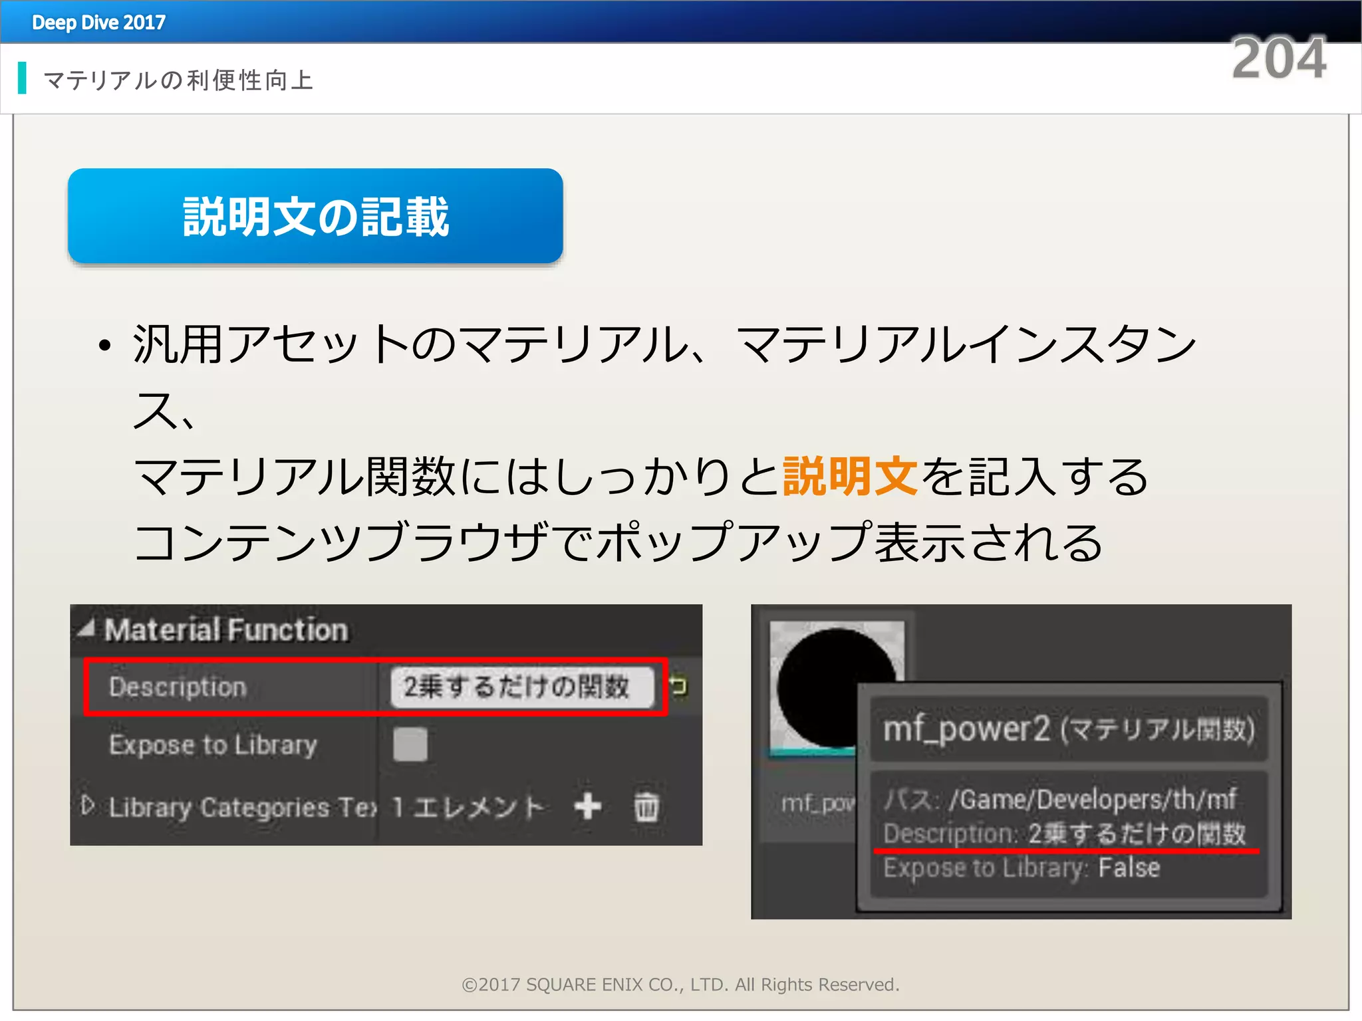Click 'Expose to Library: False' in tooltip
1362x1021 pixels.
click(x=1021, y=868)
